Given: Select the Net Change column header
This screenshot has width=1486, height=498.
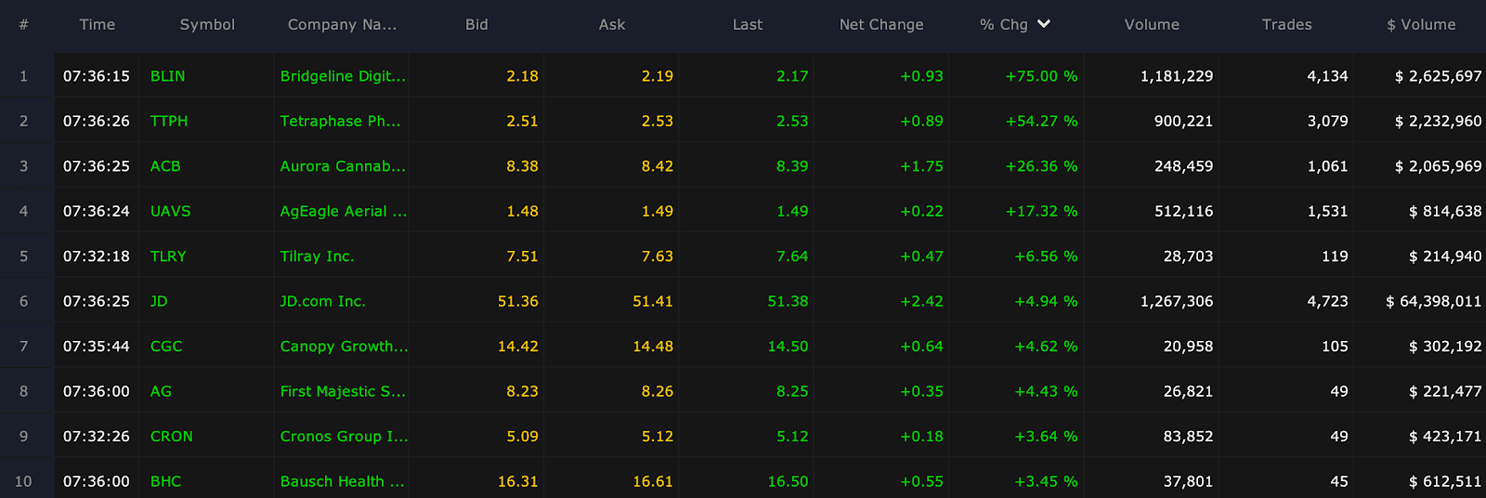Looking at the screenshot, I should click(881, 25).
